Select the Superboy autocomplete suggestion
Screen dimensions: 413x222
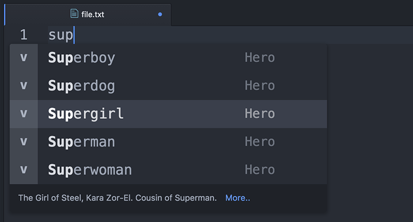[168, 58]
